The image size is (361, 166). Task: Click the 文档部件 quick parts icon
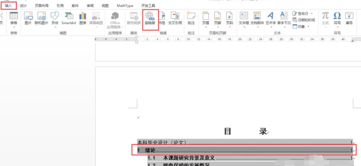257,16
